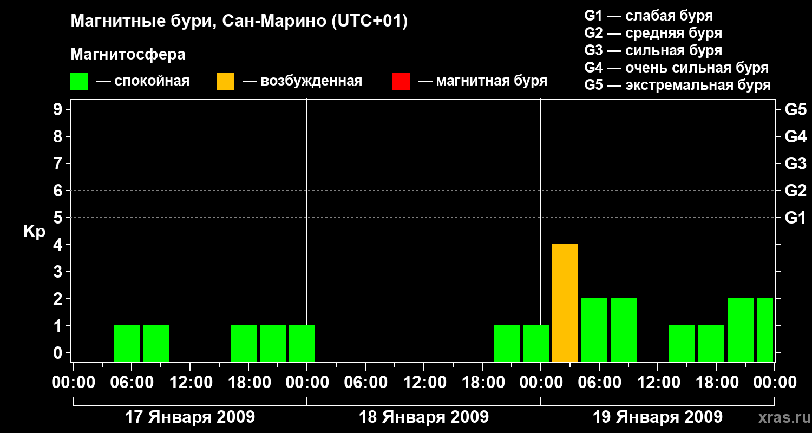The width and height of the screenshot is (812, 433).
Task: Click the 18:00 time label of 19 Января
Action: [716, 383]
